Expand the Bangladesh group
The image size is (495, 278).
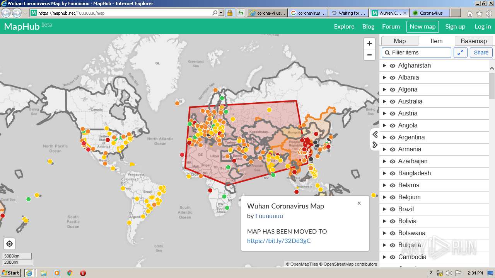coord(384,173)
